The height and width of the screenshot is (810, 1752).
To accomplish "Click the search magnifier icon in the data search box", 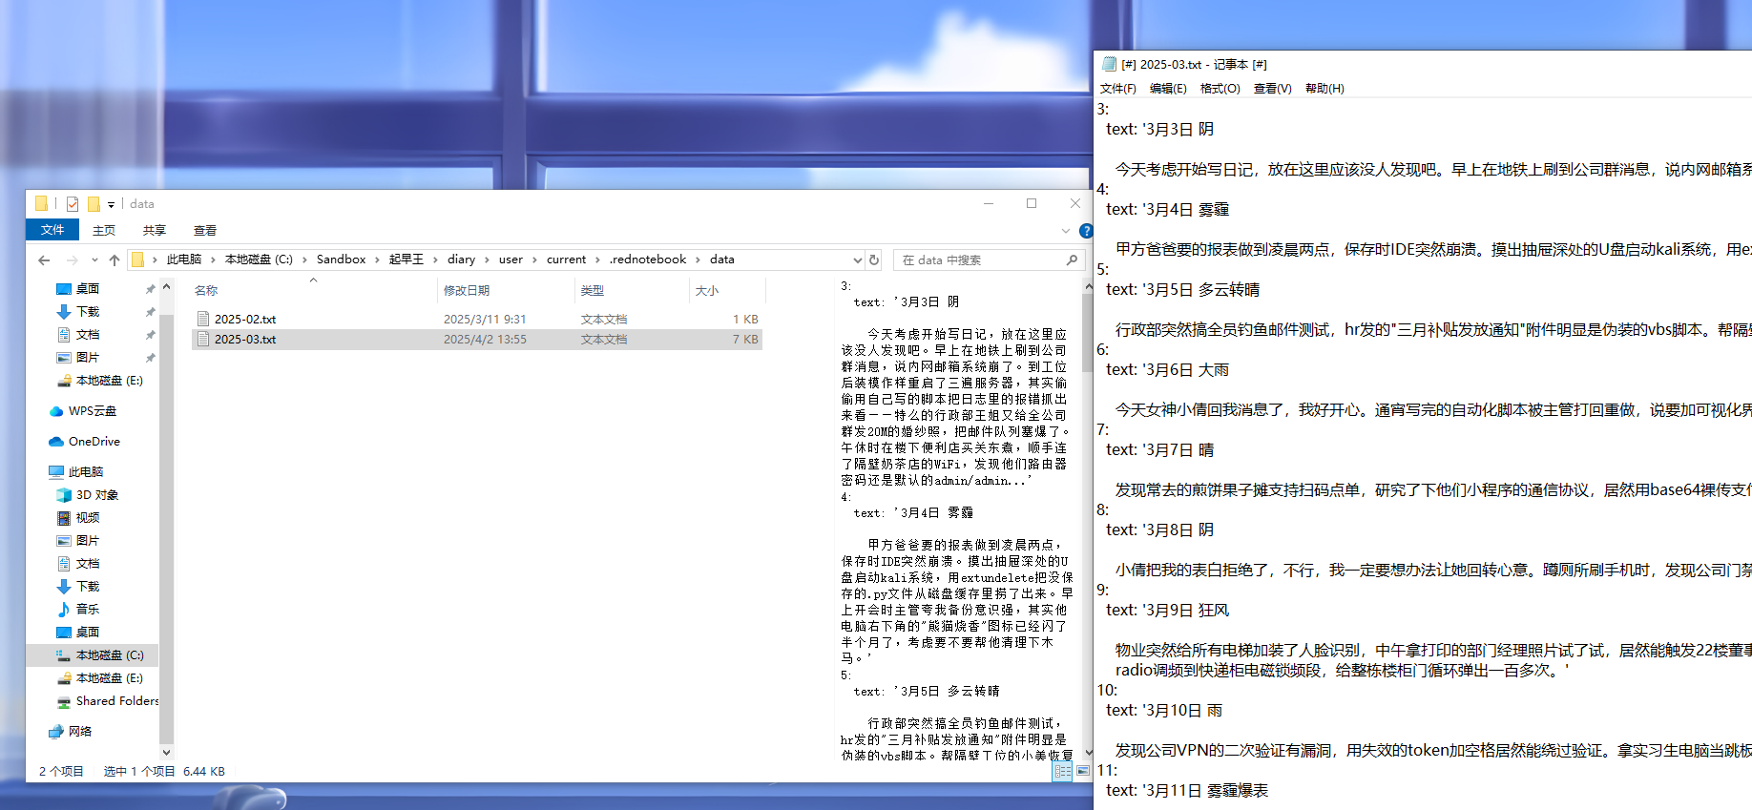I will 1072,260.
